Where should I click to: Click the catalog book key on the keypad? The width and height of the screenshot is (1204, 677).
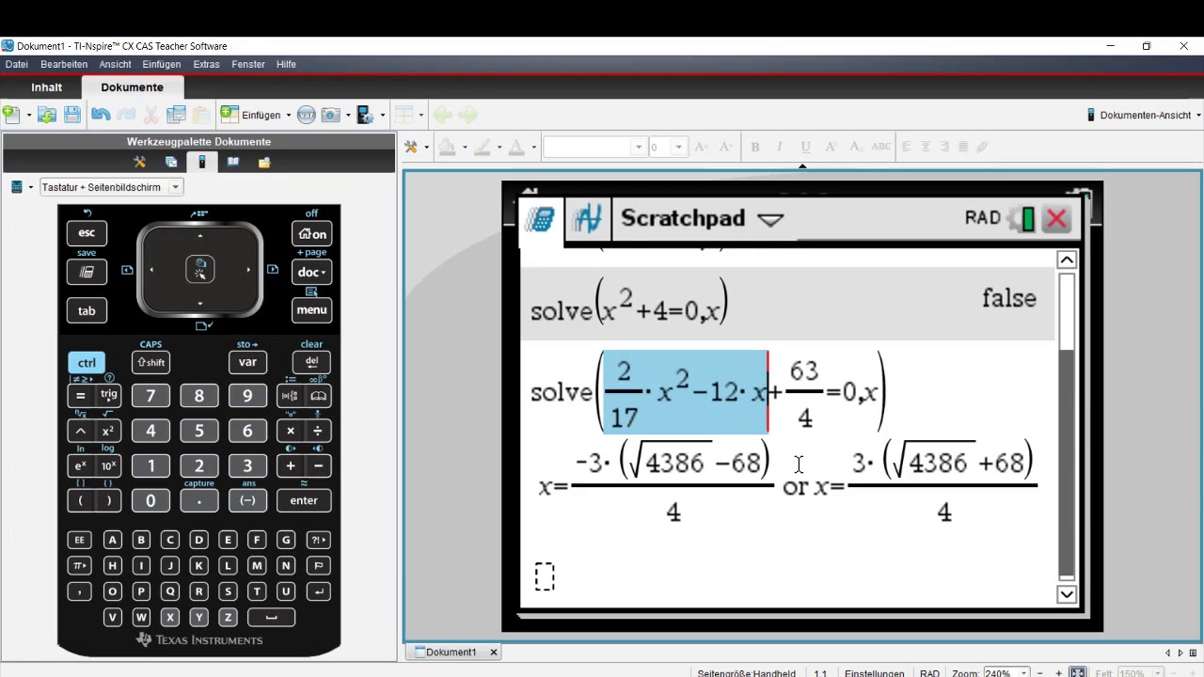tap(319, 396)
